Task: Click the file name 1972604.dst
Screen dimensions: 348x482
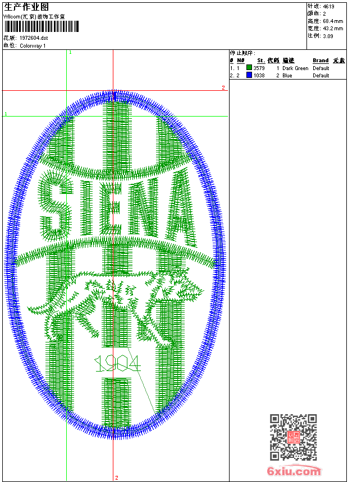Action: [x=34, y=38]
